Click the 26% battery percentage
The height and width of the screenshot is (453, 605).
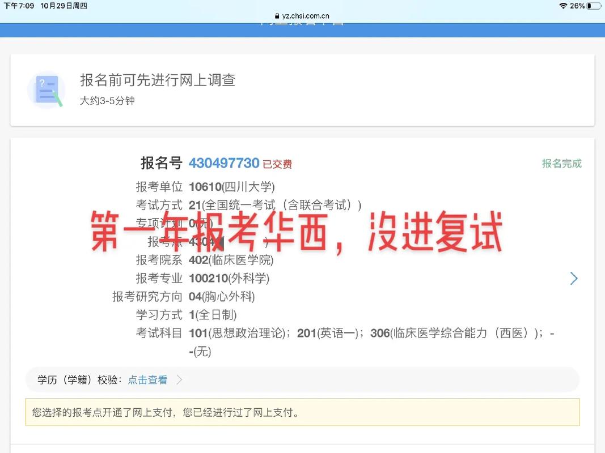577,6
